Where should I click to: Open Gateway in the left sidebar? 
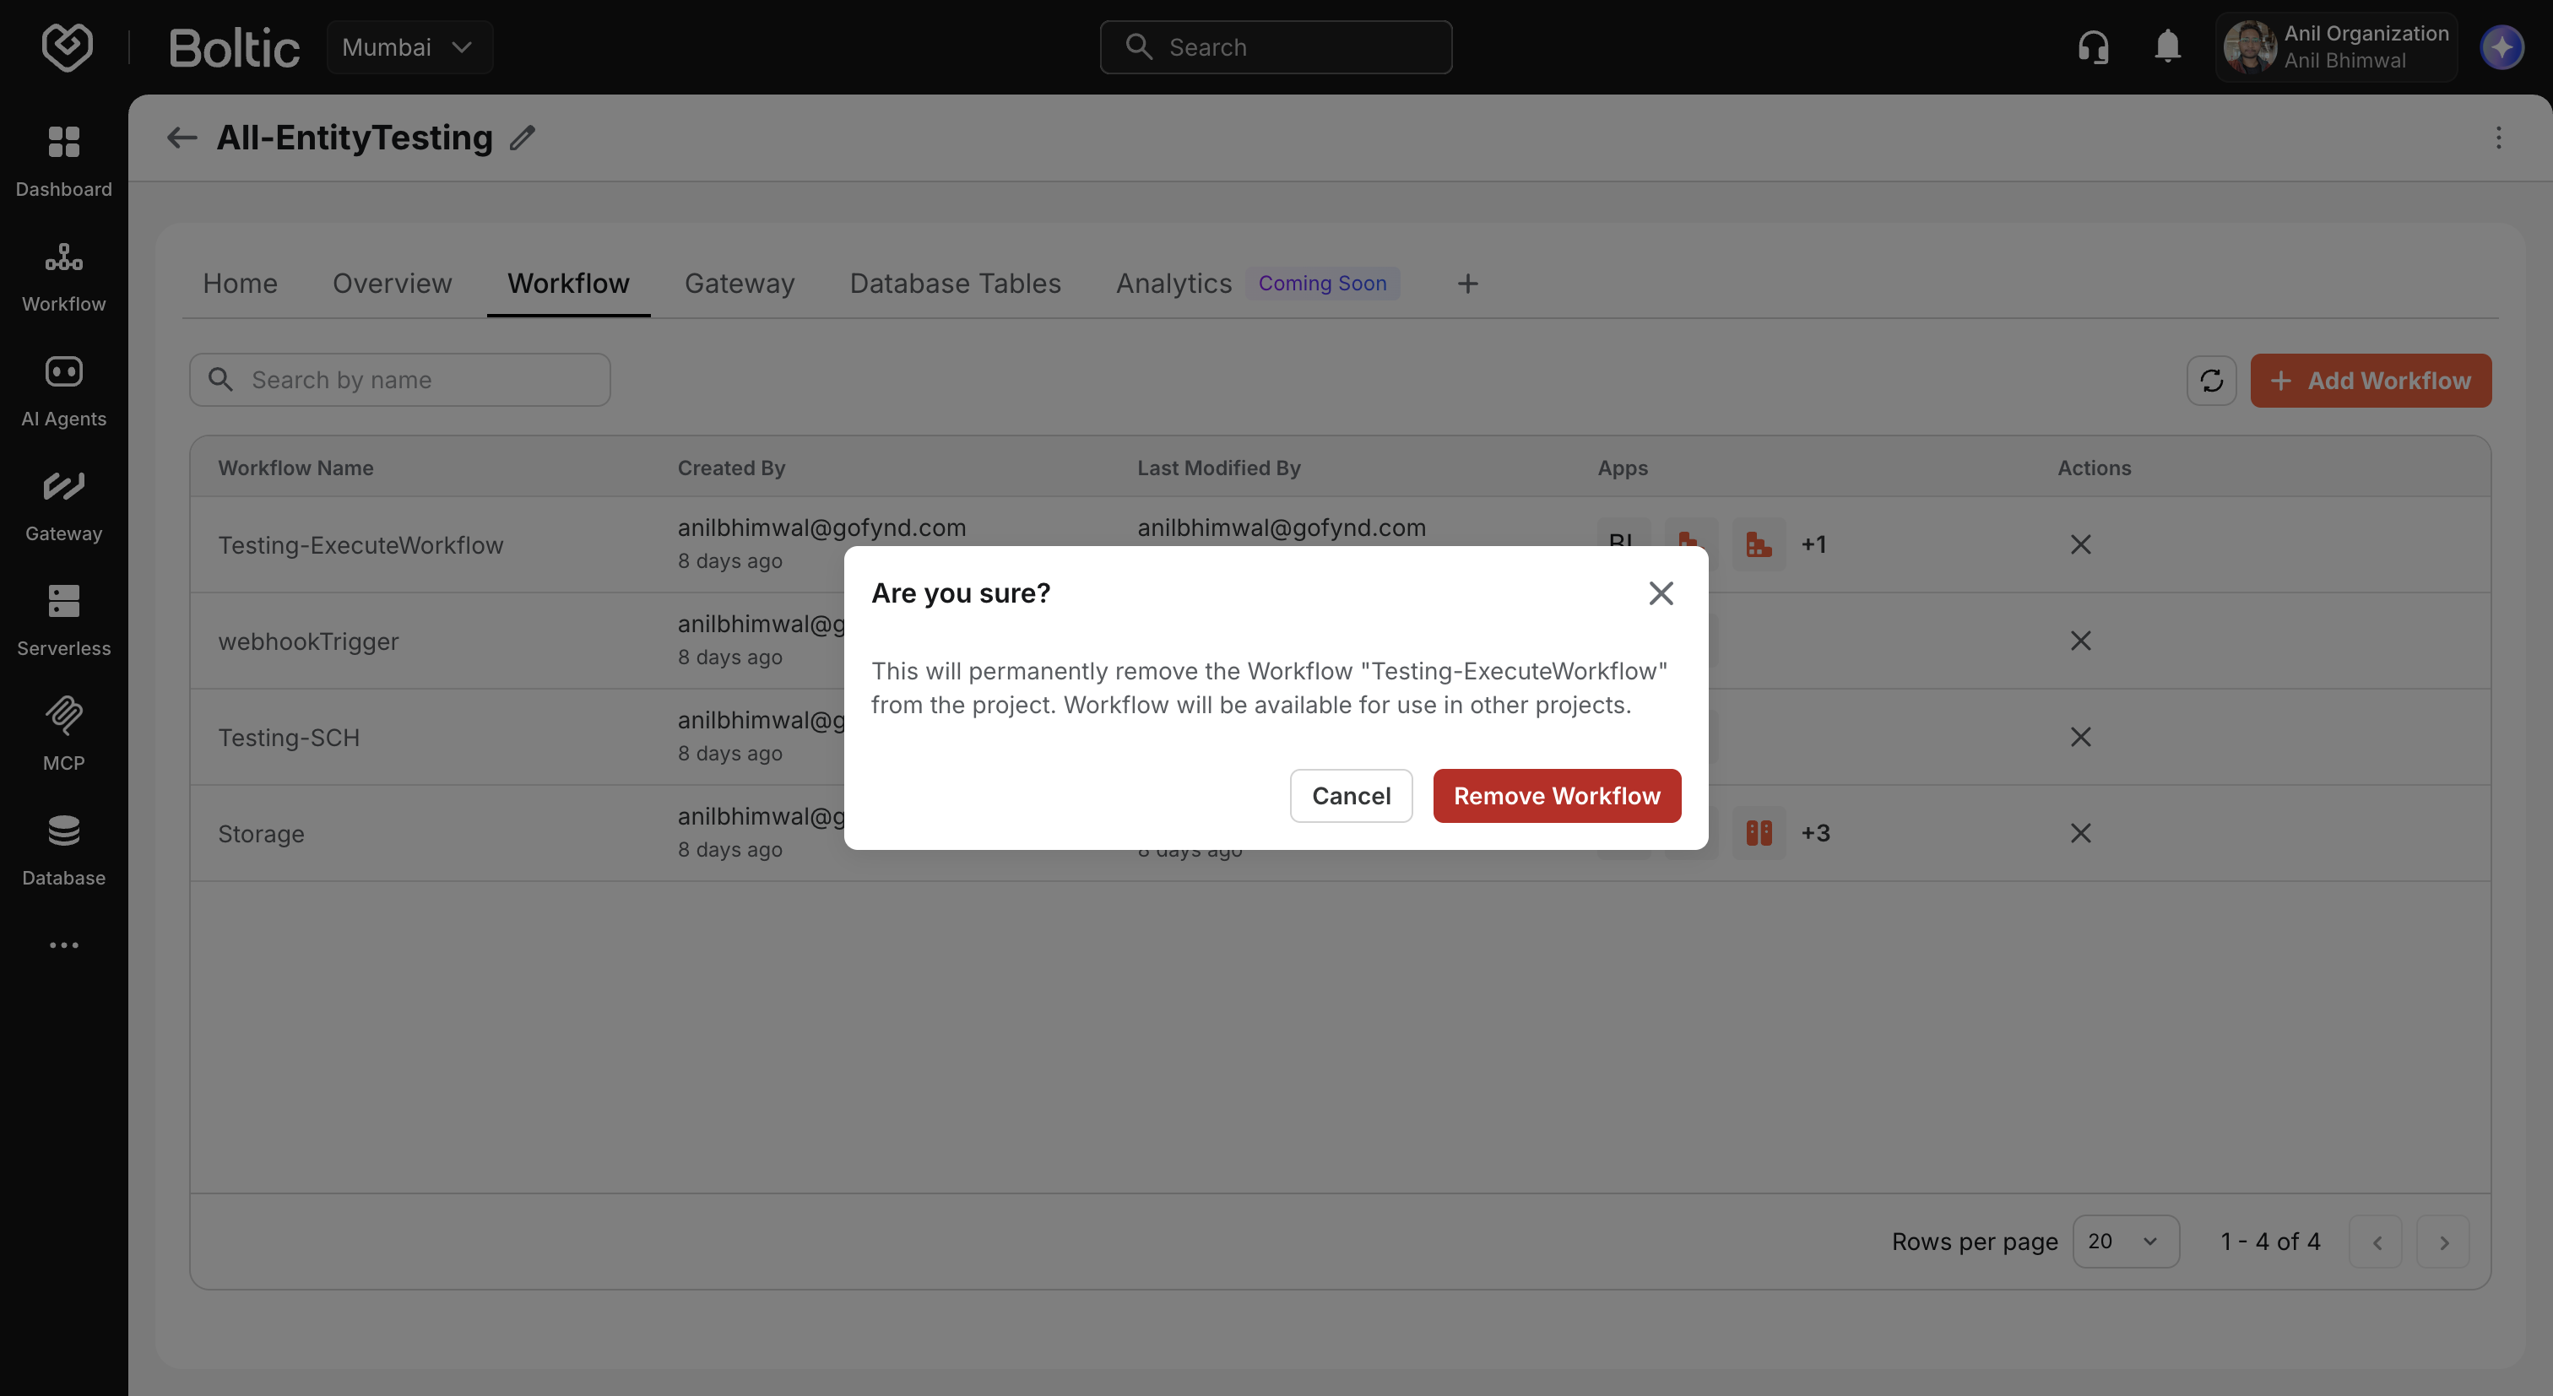63,506
